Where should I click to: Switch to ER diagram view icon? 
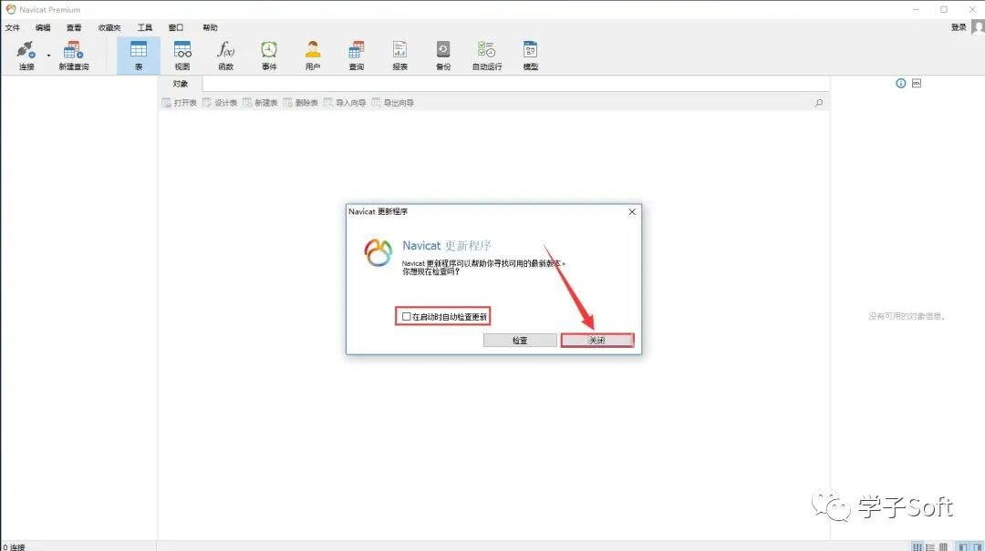coord(943,547)
